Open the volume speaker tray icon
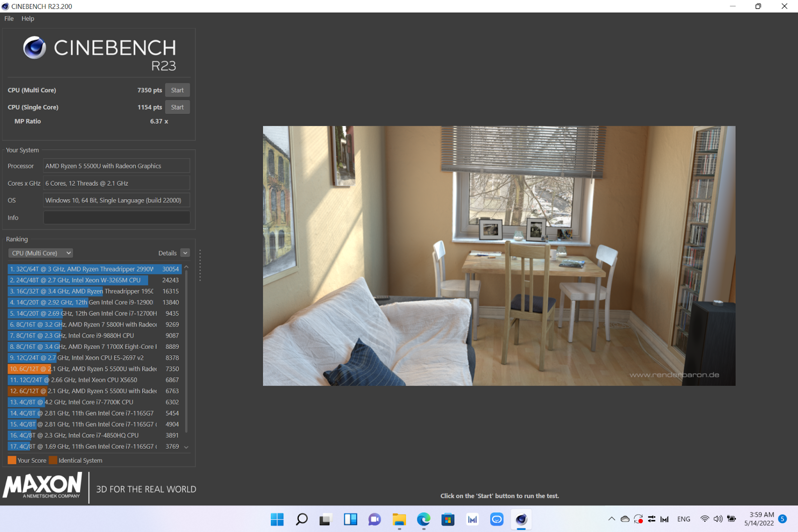 point(718,519)
